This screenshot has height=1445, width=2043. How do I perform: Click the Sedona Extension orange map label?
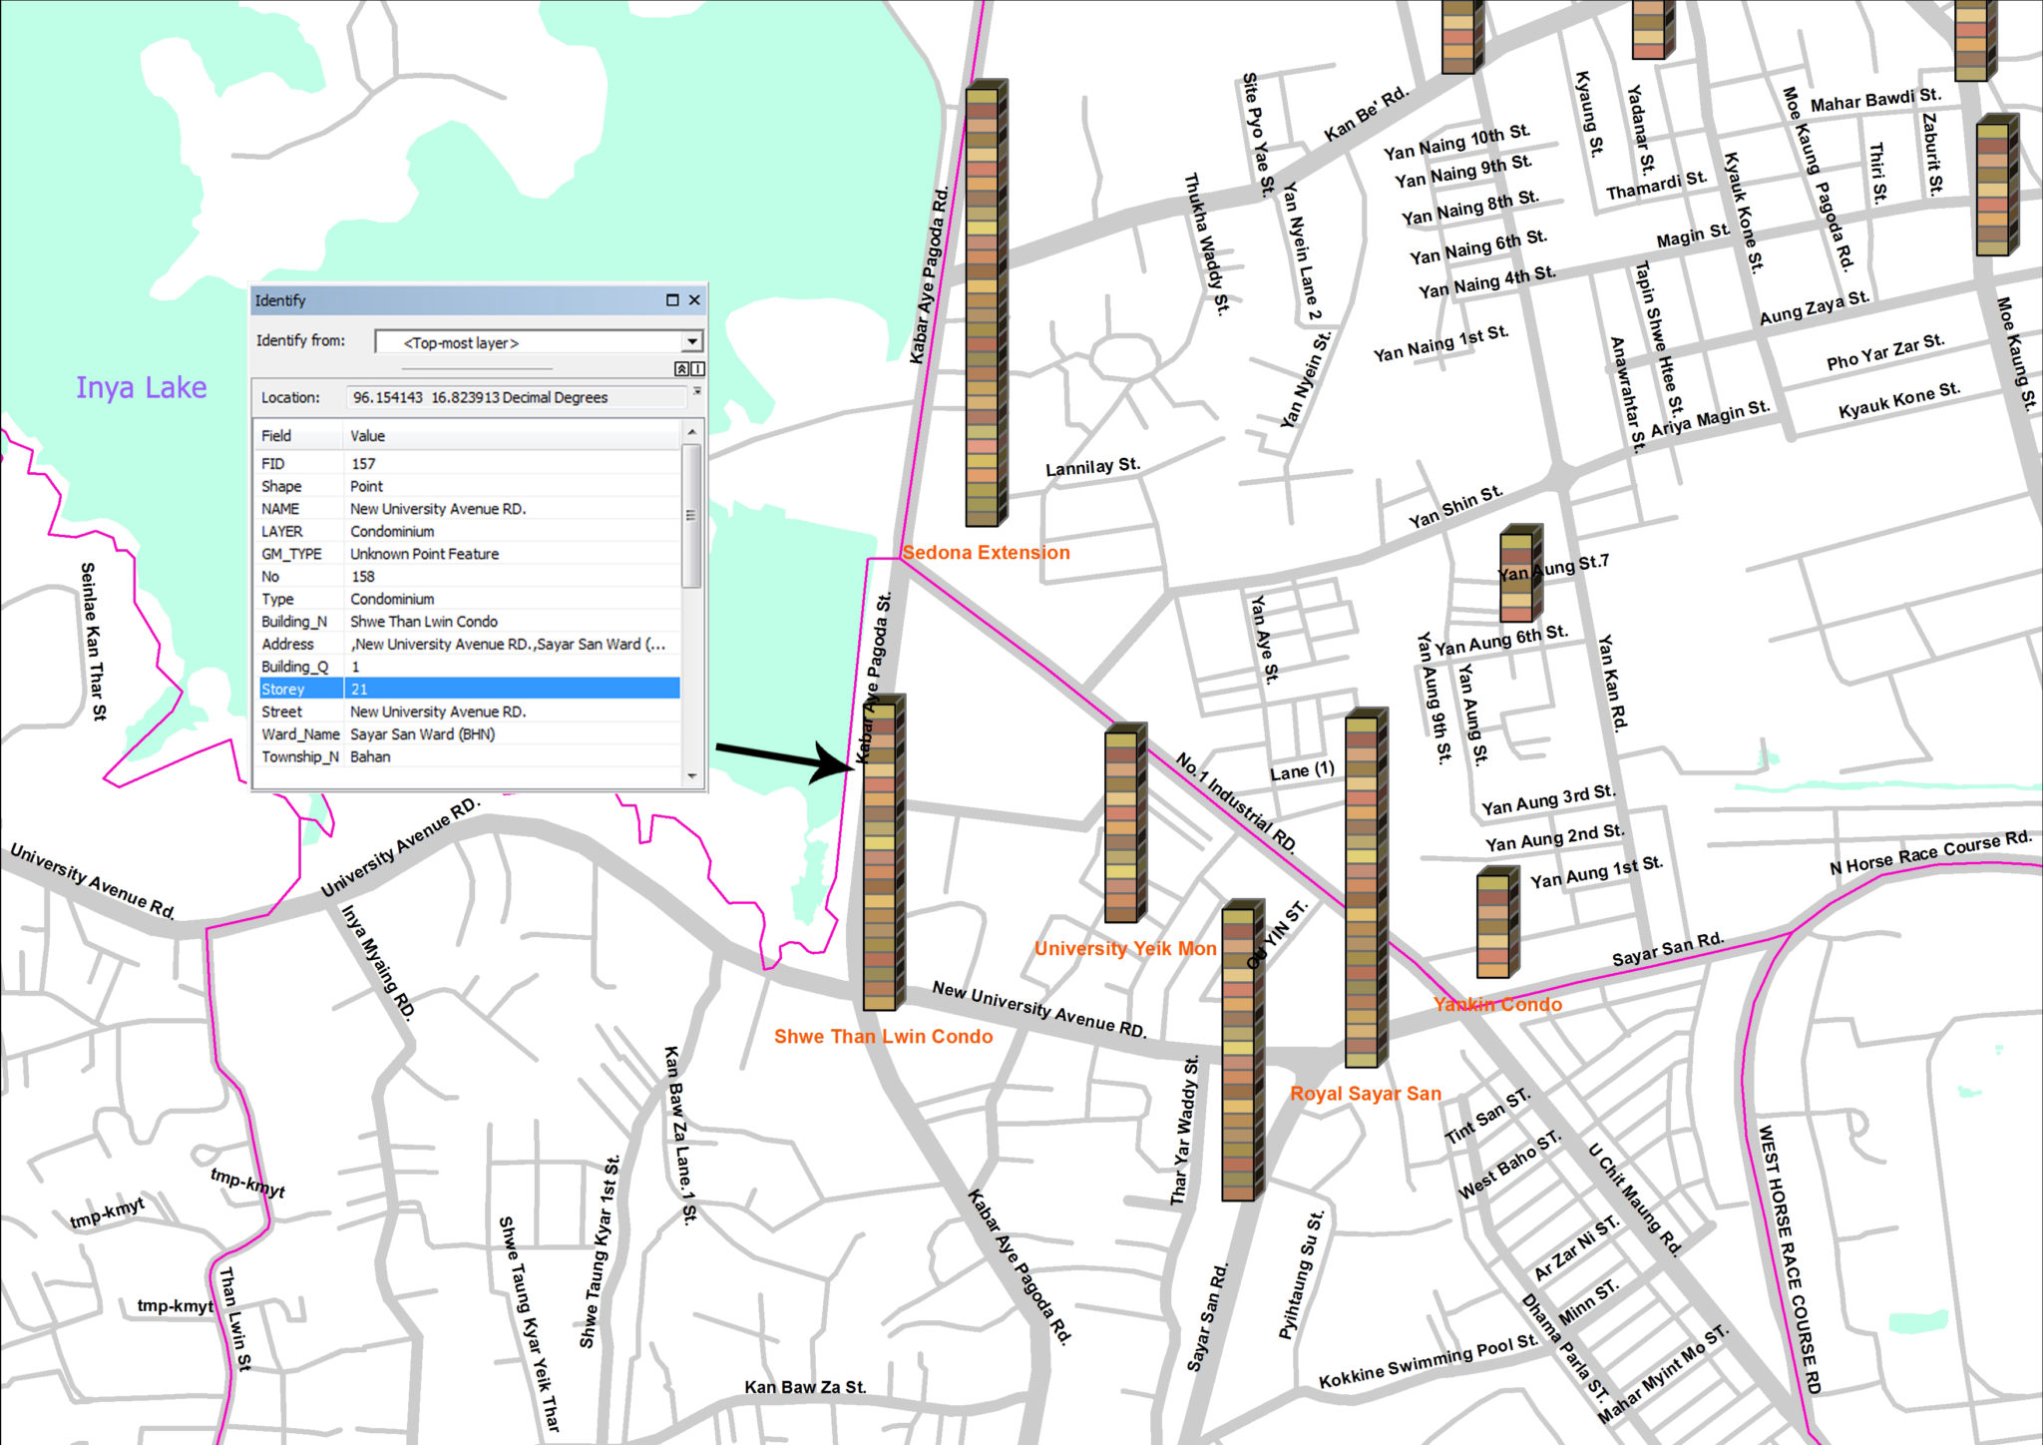tap(986, 553)
